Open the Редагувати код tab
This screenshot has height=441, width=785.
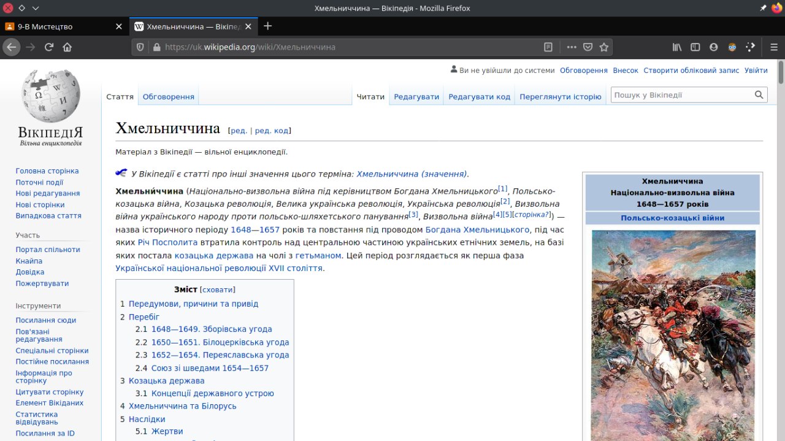pos(479,96)
